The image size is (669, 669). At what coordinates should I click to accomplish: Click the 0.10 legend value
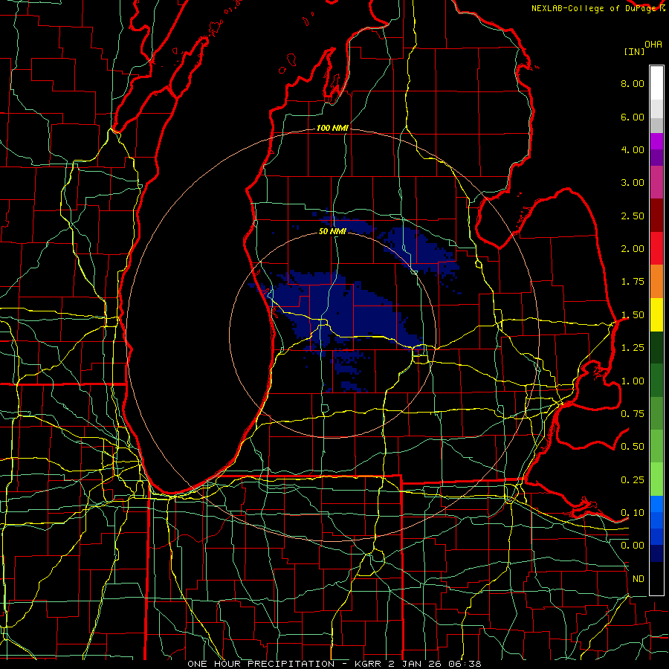coord(633,513)
